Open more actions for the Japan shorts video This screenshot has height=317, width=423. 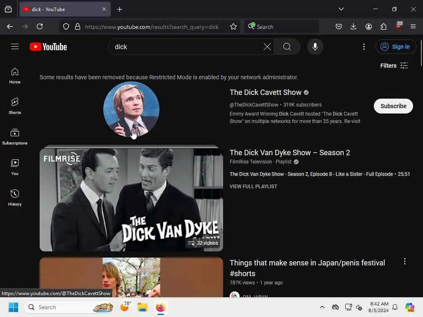pos(405,261)
